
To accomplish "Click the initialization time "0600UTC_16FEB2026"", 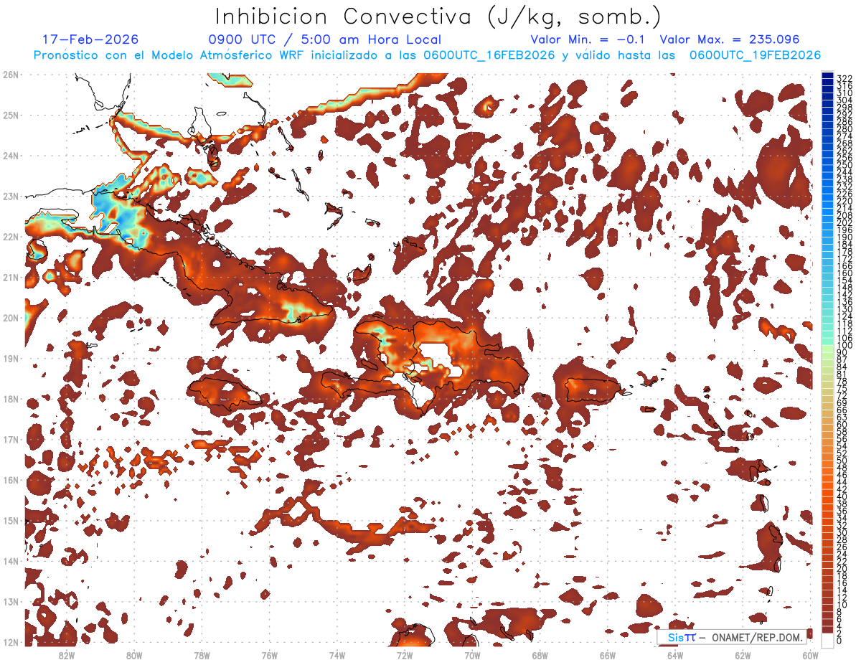I will (x=489, y=55).
